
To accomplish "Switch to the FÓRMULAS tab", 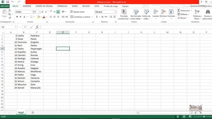I will 62,6.
